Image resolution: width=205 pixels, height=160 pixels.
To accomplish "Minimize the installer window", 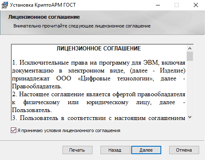I will coord(158,5).
